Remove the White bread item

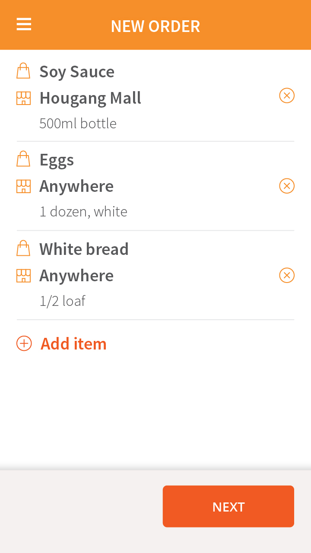pyautogui.click(x=287, y=275)
